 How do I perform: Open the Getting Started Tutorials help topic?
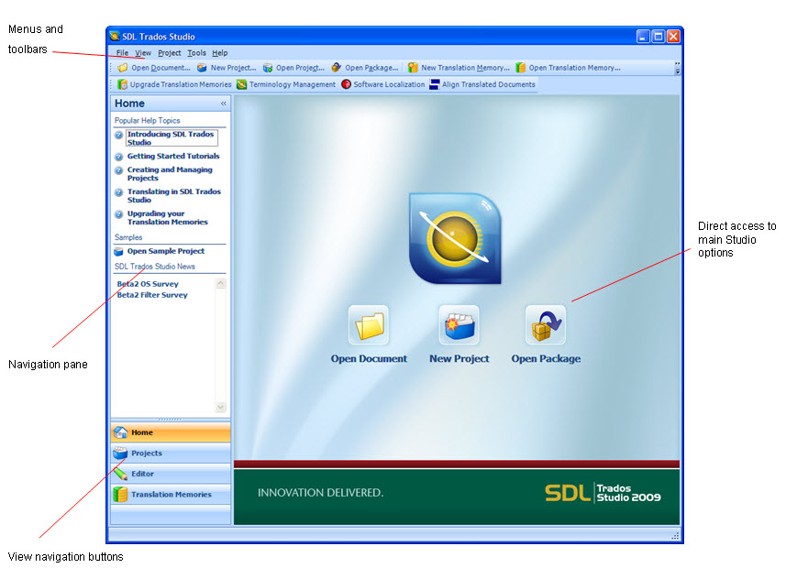click(x=173, y=156)
